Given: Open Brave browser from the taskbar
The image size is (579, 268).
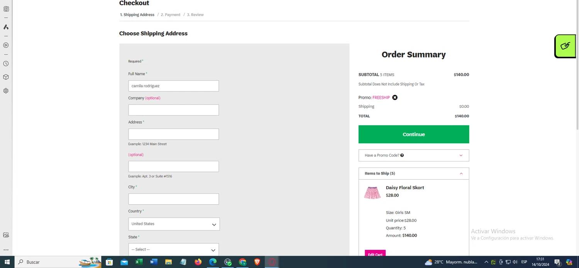Looking at the screenshot, I should [257, 262].
